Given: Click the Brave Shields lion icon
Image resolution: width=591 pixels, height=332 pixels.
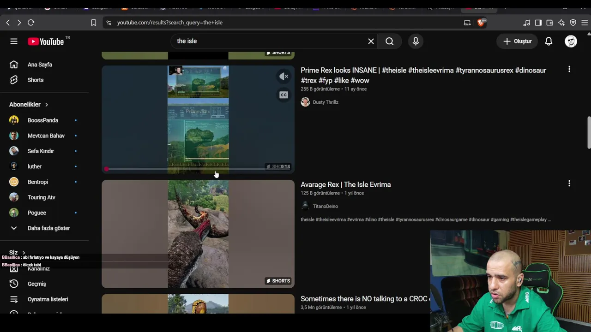Looking at the screenshot, I should pos(481,23).
